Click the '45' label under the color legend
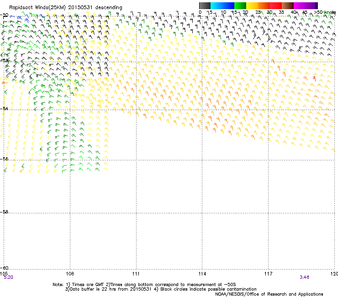The width and height of the screenshot is (338, 297). (x=305, y=12)
